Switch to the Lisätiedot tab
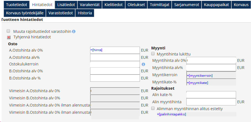Viewport: 251px width, 122px height. [x=66, y=5]
